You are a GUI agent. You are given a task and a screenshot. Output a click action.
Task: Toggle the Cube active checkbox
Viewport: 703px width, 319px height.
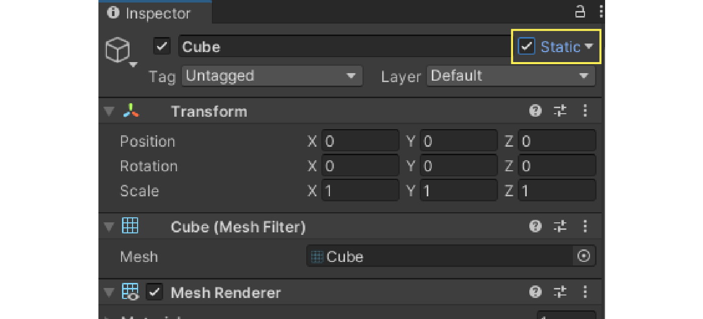[x=162, y=47]
